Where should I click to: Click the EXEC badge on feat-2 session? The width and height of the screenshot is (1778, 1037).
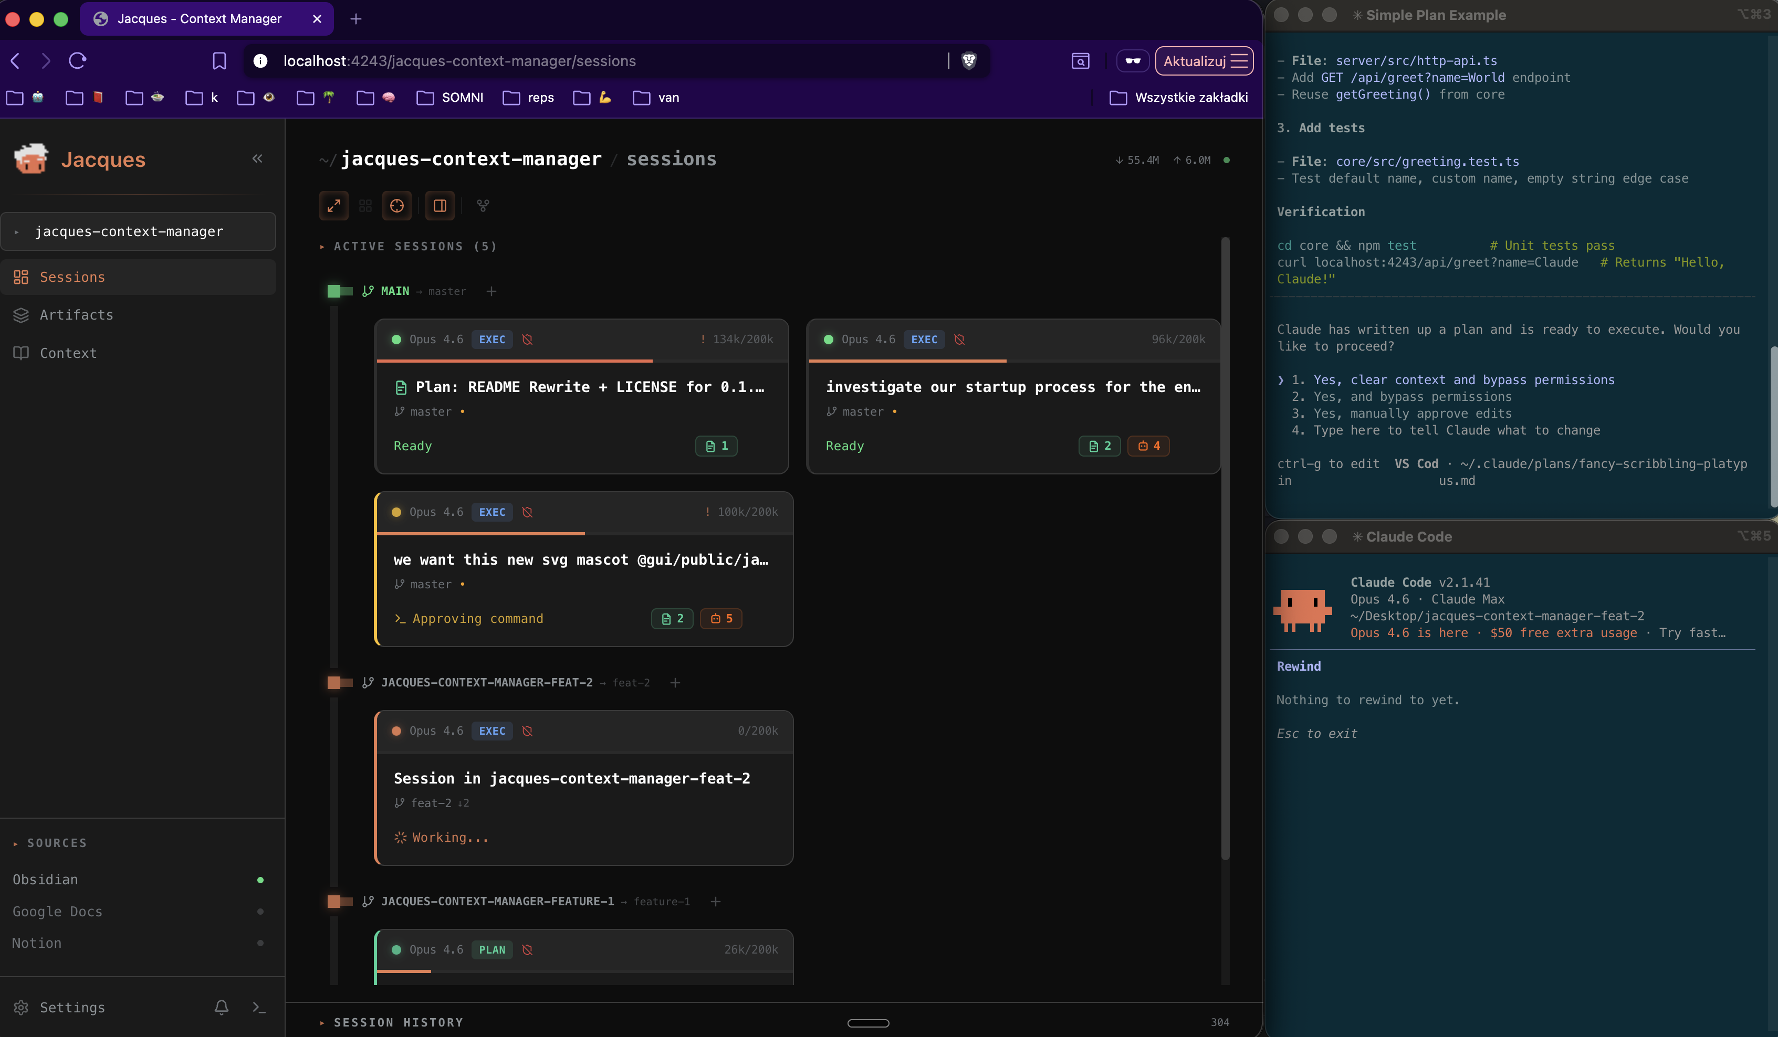492,731
